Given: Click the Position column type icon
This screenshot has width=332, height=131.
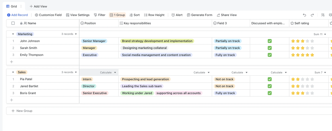Looking at the screenshot, I should (82, 23).
